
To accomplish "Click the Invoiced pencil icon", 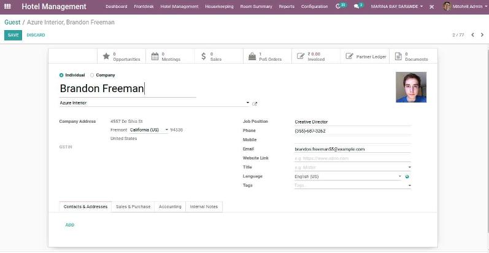I will point(301,56).
